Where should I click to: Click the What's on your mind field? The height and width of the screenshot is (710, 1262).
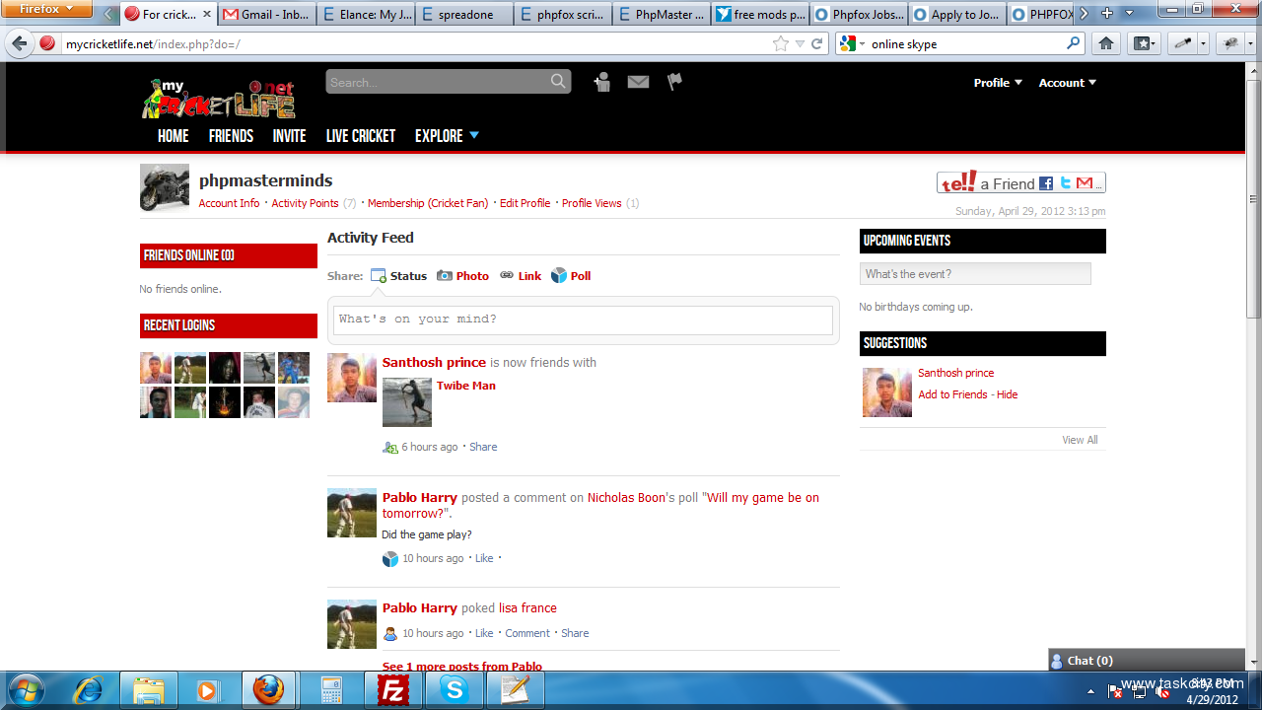(x=584, y=319)
